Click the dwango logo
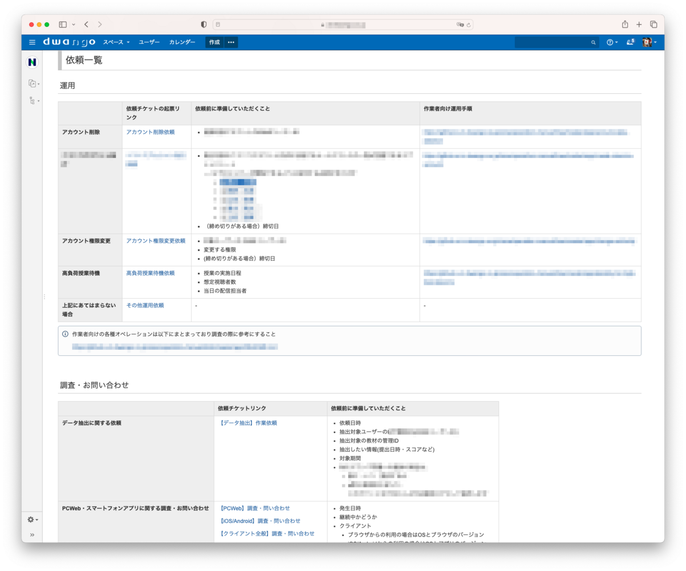 (69, 42)
